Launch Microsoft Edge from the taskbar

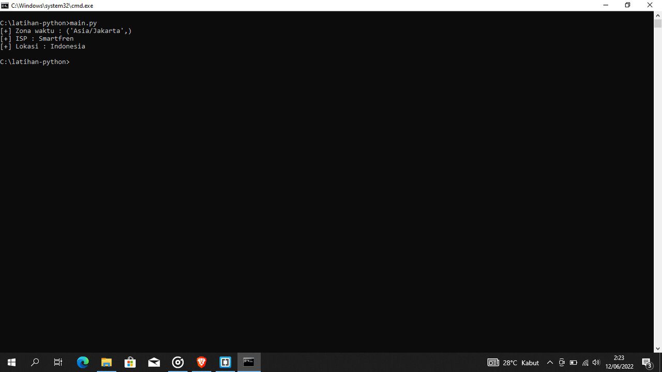pos(83,363)
